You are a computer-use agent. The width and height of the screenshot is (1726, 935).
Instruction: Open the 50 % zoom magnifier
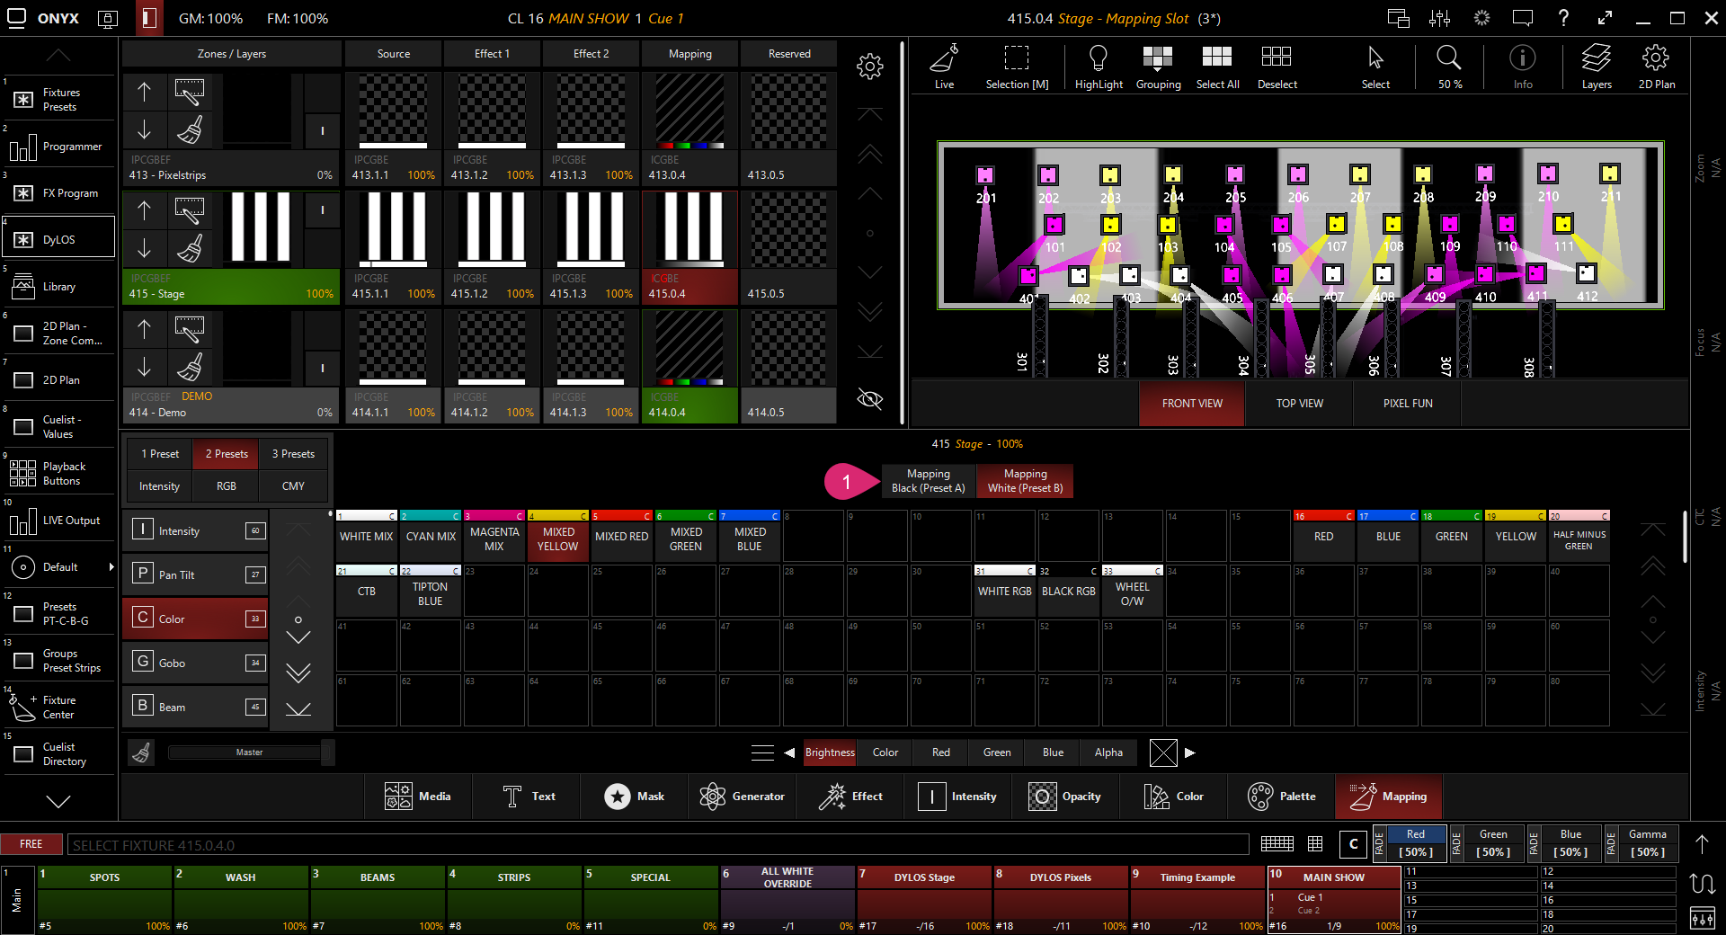point(1449,67)
